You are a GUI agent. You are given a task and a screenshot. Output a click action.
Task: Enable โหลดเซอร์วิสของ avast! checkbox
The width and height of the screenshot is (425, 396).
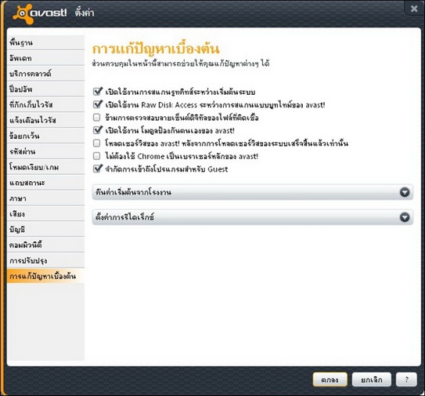(97, 144)
